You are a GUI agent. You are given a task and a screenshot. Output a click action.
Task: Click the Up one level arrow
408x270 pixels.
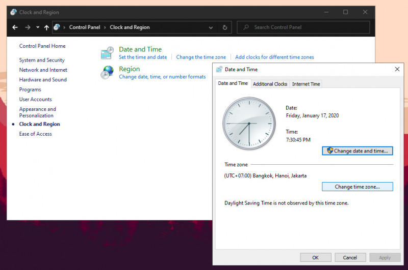(46, 27)
